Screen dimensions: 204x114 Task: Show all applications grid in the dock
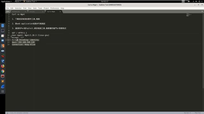3,92
